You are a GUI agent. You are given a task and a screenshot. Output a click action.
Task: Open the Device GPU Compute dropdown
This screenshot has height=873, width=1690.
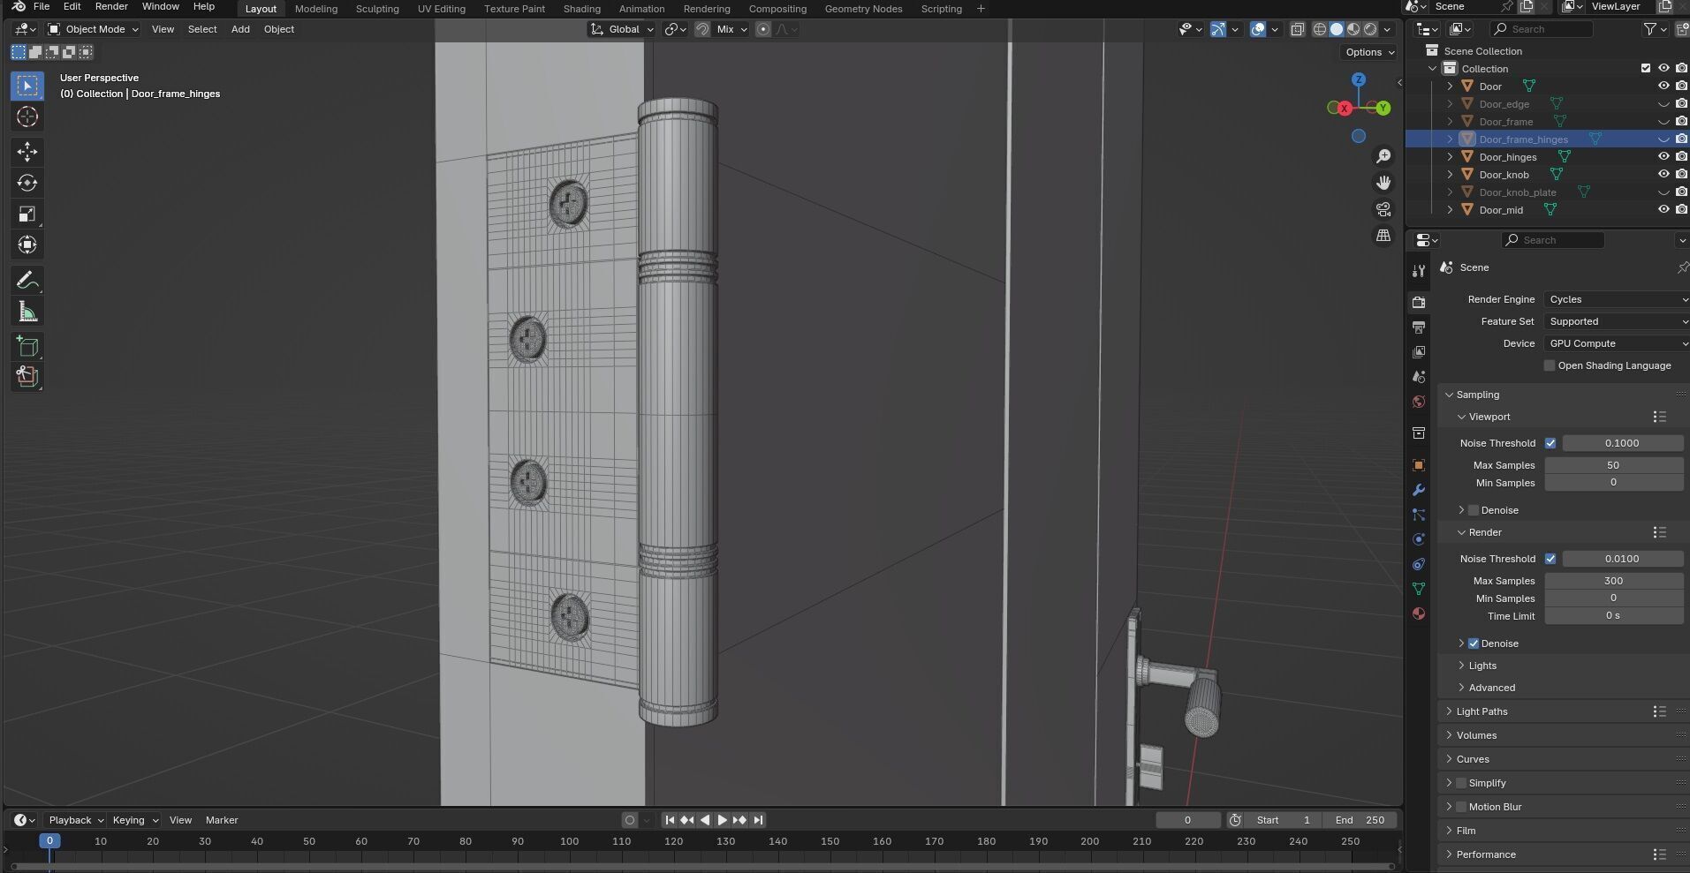click(1617, 343)
